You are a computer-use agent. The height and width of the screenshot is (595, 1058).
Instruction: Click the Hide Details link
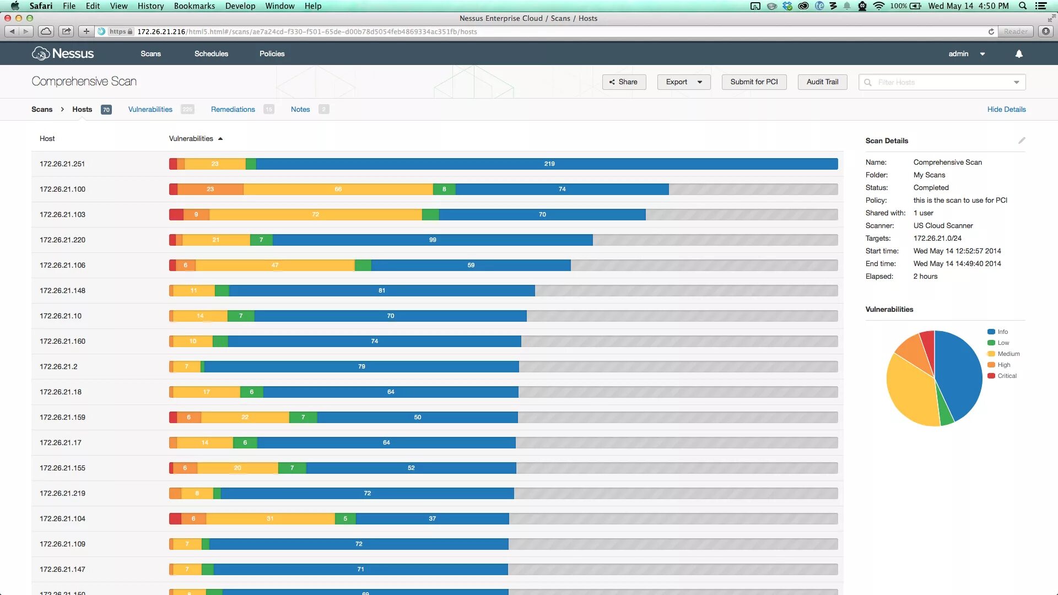pyautogui.click(x=1006, y=109)
